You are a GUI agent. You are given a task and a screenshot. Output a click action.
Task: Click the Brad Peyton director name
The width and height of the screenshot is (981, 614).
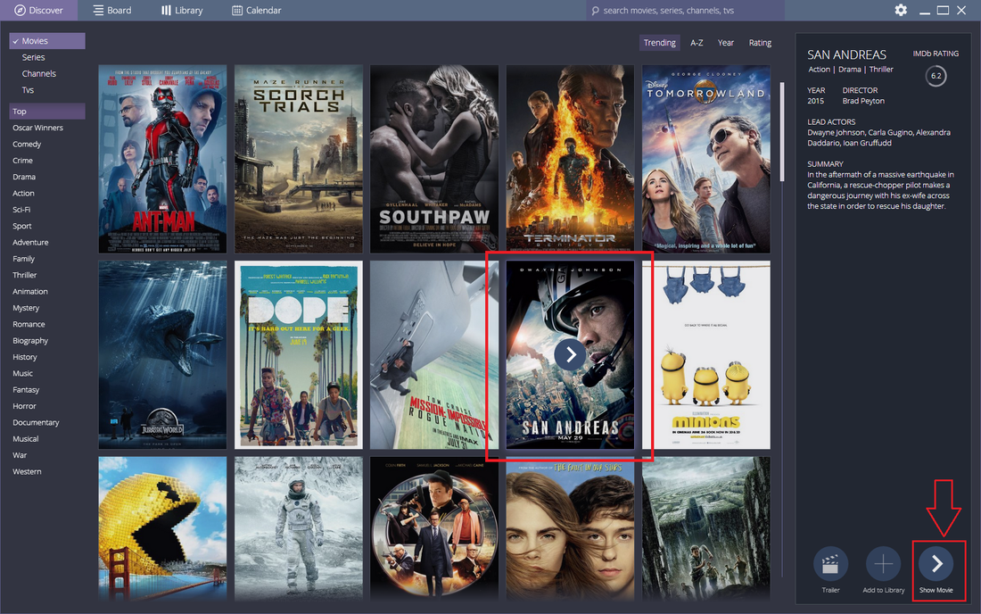[863, 101]
